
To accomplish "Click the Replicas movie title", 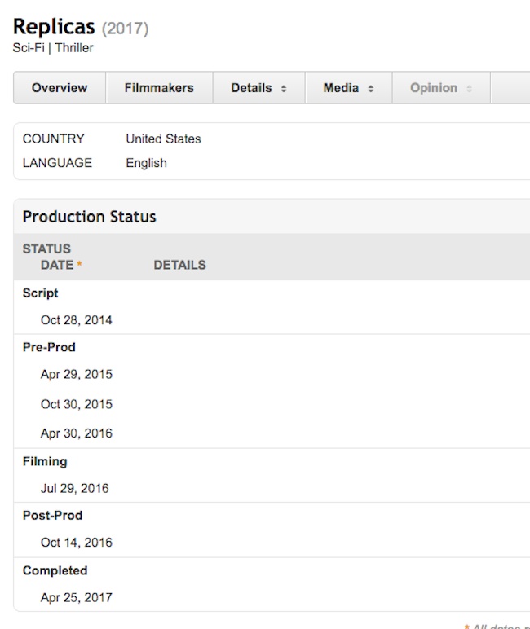I will click(x=54, y=26).
